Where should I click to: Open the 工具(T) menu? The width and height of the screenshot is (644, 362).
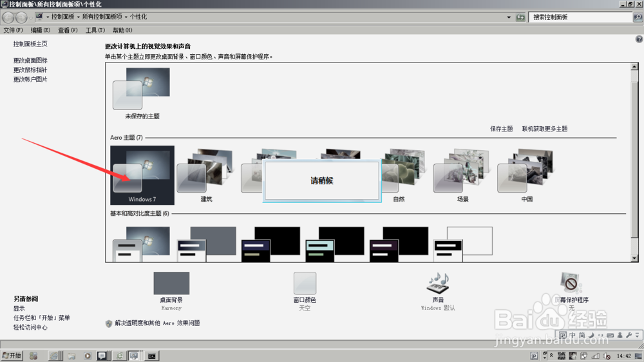pos(95,30)
